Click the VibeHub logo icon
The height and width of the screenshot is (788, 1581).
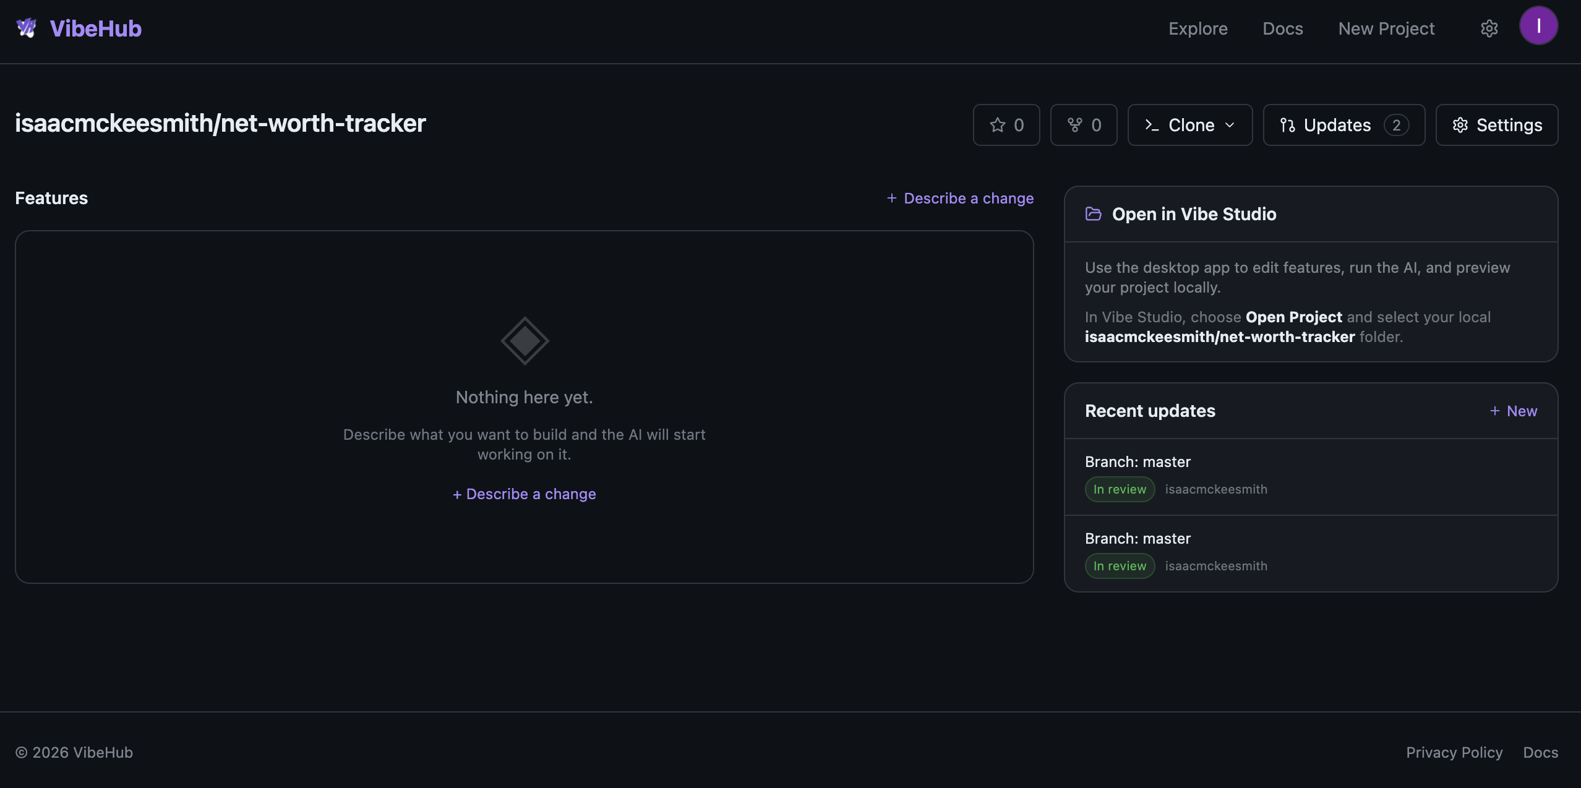27,27
